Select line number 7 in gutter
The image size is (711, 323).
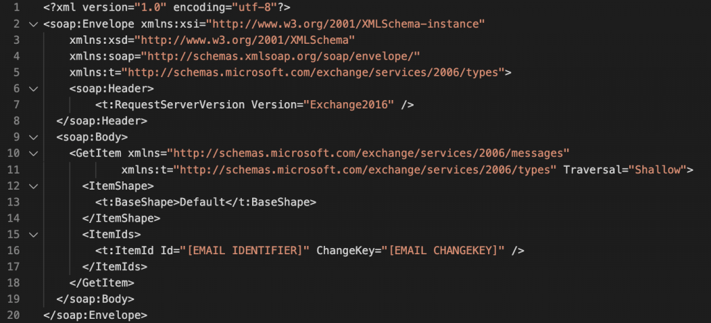tap(17, 105)
